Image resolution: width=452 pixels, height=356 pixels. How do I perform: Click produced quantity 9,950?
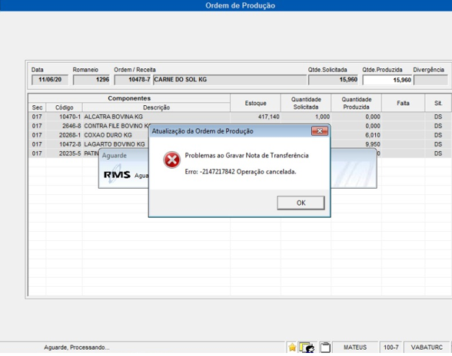373,144
